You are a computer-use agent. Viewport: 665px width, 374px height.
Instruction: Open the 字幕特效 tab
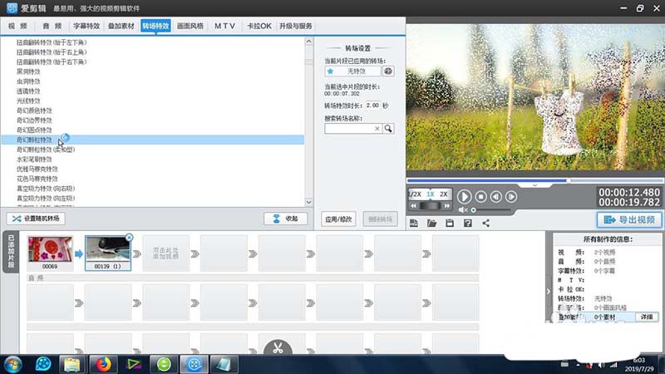point(86,26)
